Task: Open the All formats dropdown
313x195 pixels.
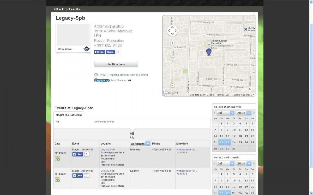Action: point(140,144)
